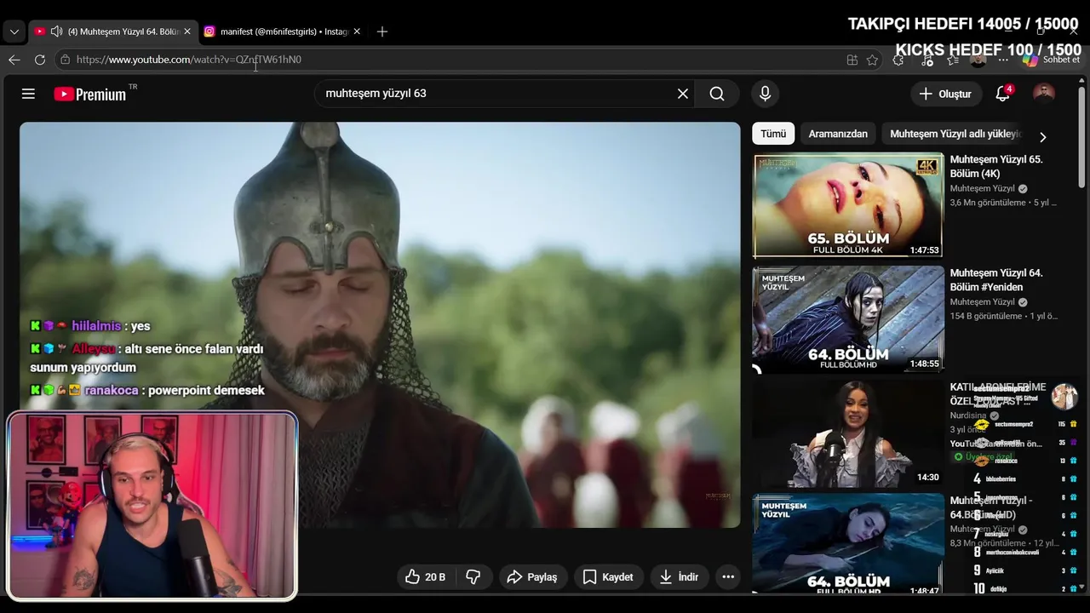Open the Muhteşem Yüzyıl channel under 65. Bölüm
This screenshot has height=613, width=1090.
[x=983, y=188]
